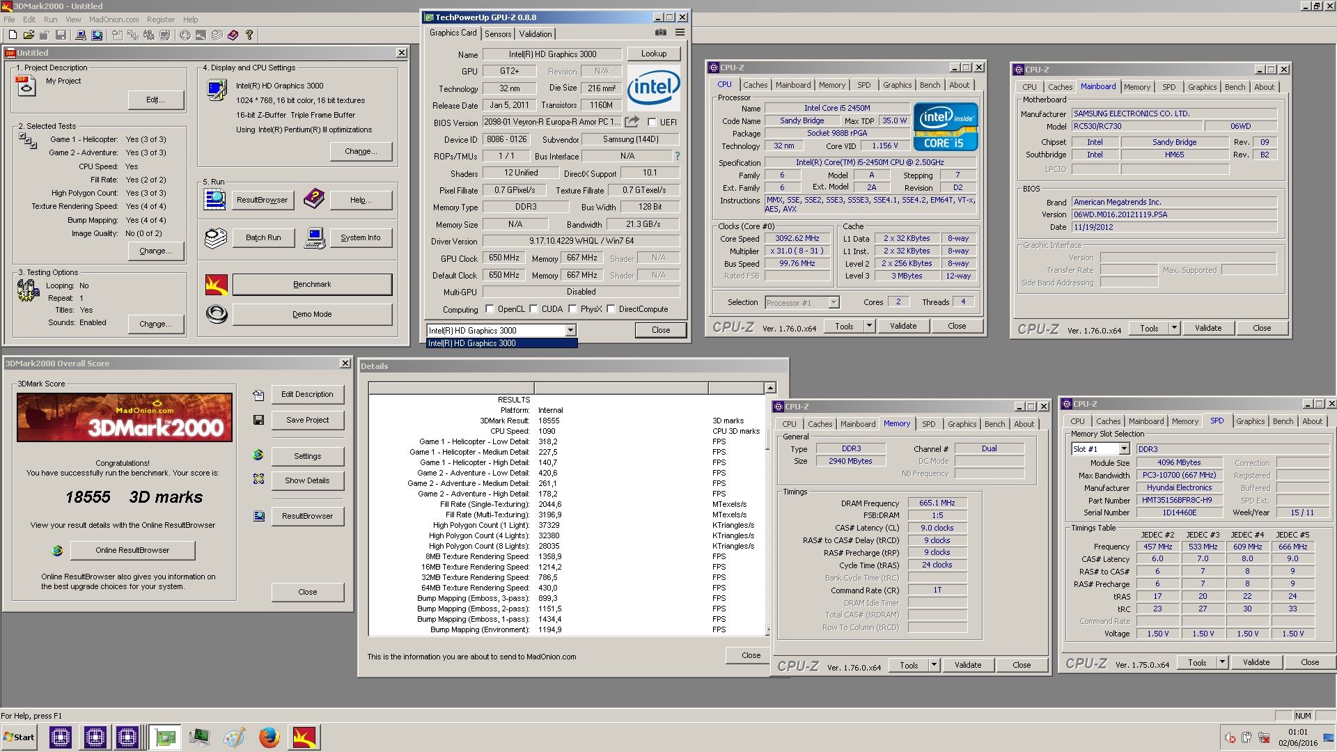The image size is (1337, 752).
Task: Open the Slot #1 memory slot dropdown
Action: pos(1123,449)
